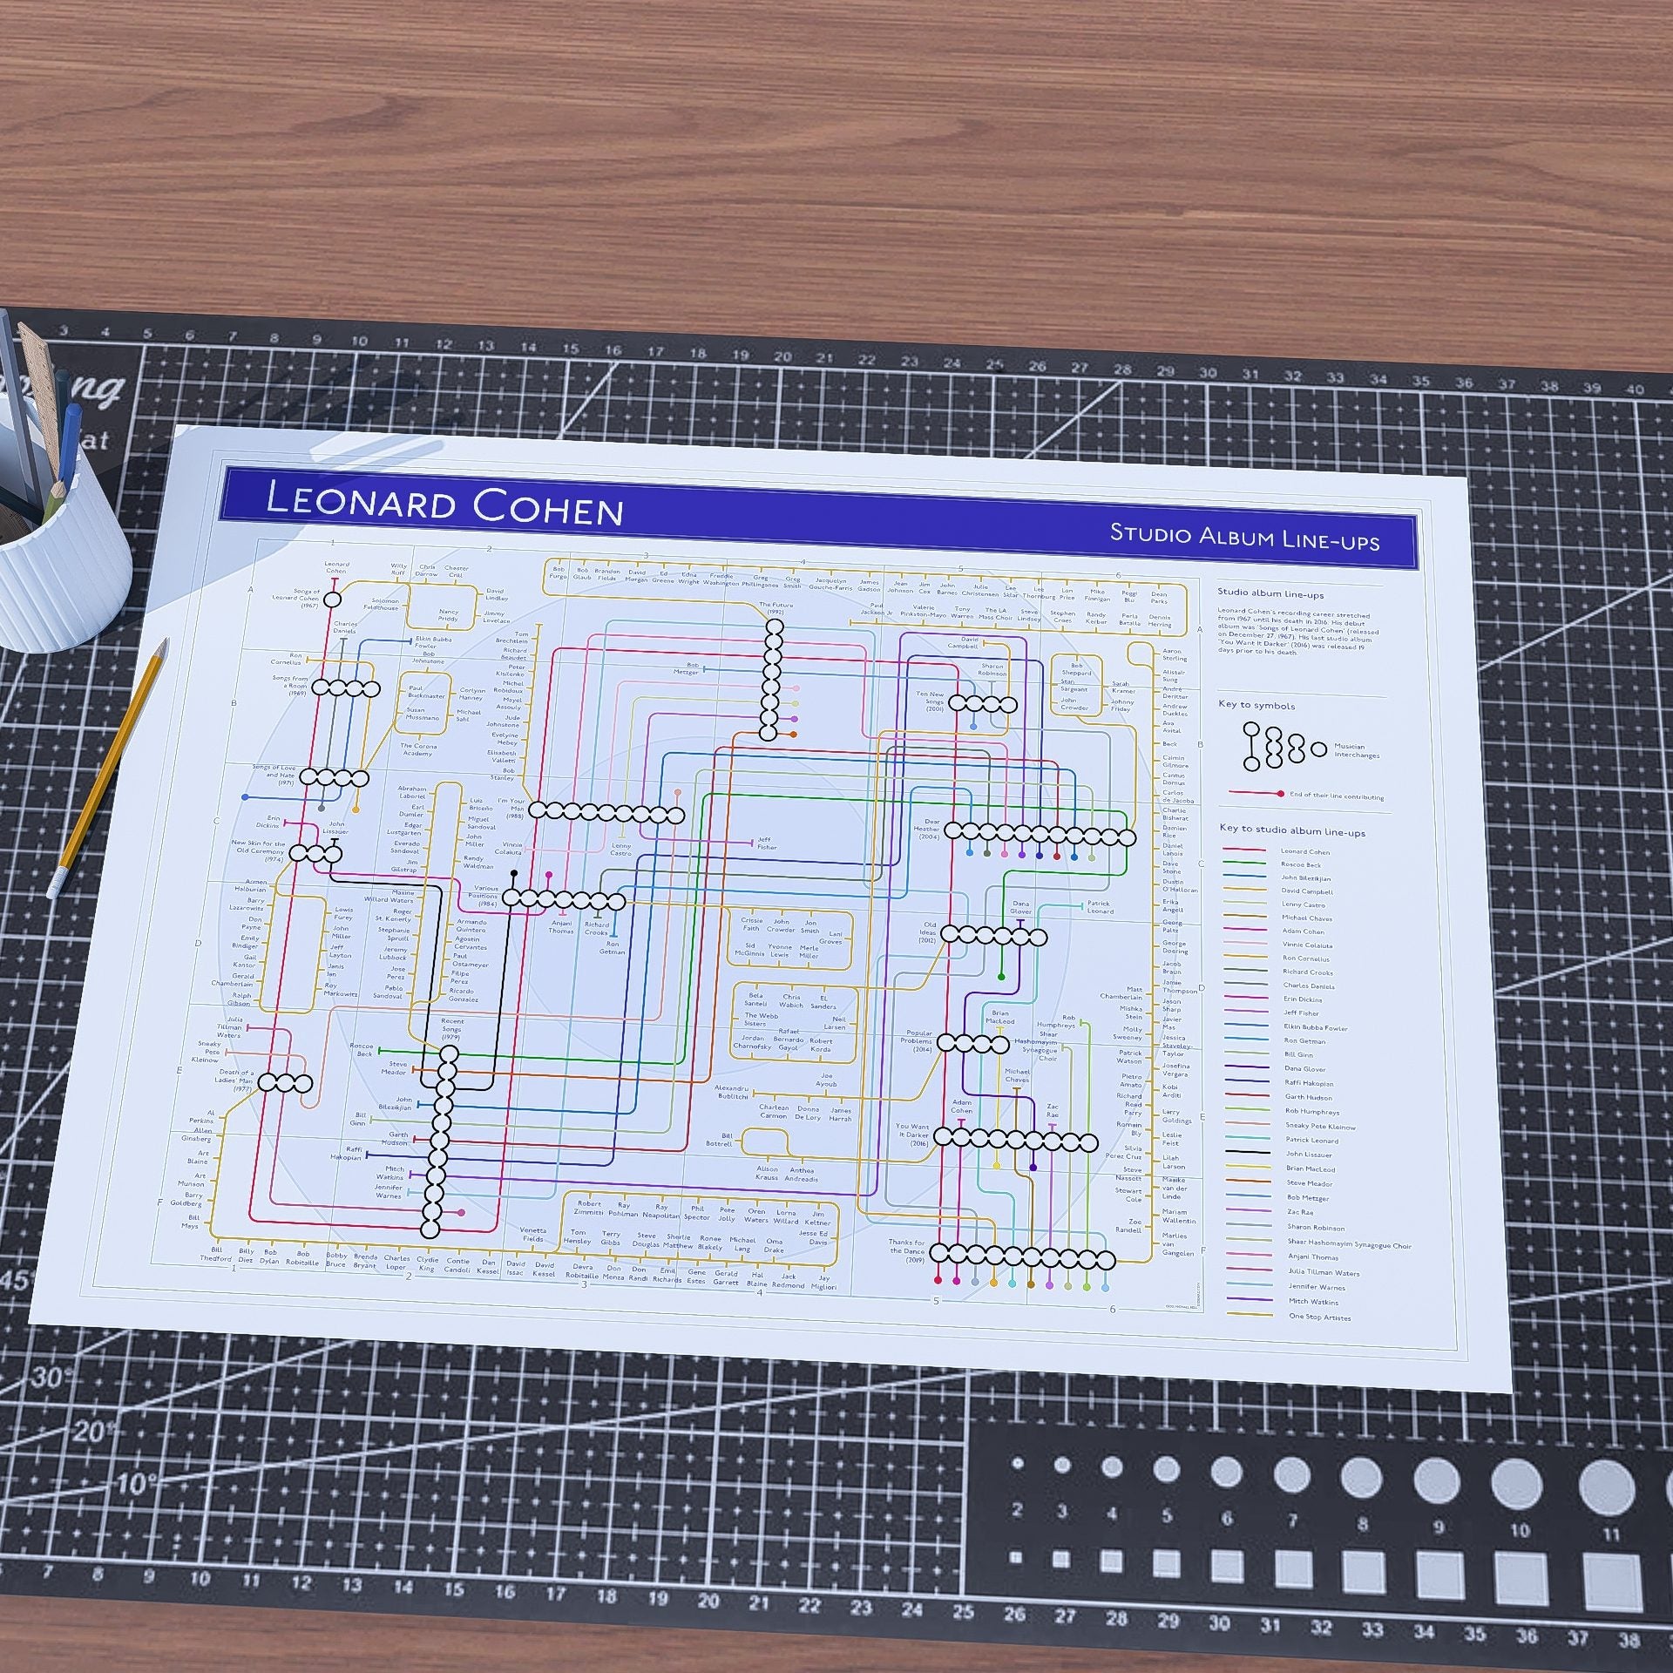1673x1673 pixels.
Task: Click the "You Want It Darker (2016)" map label
Action: [x=912, y=1135]
